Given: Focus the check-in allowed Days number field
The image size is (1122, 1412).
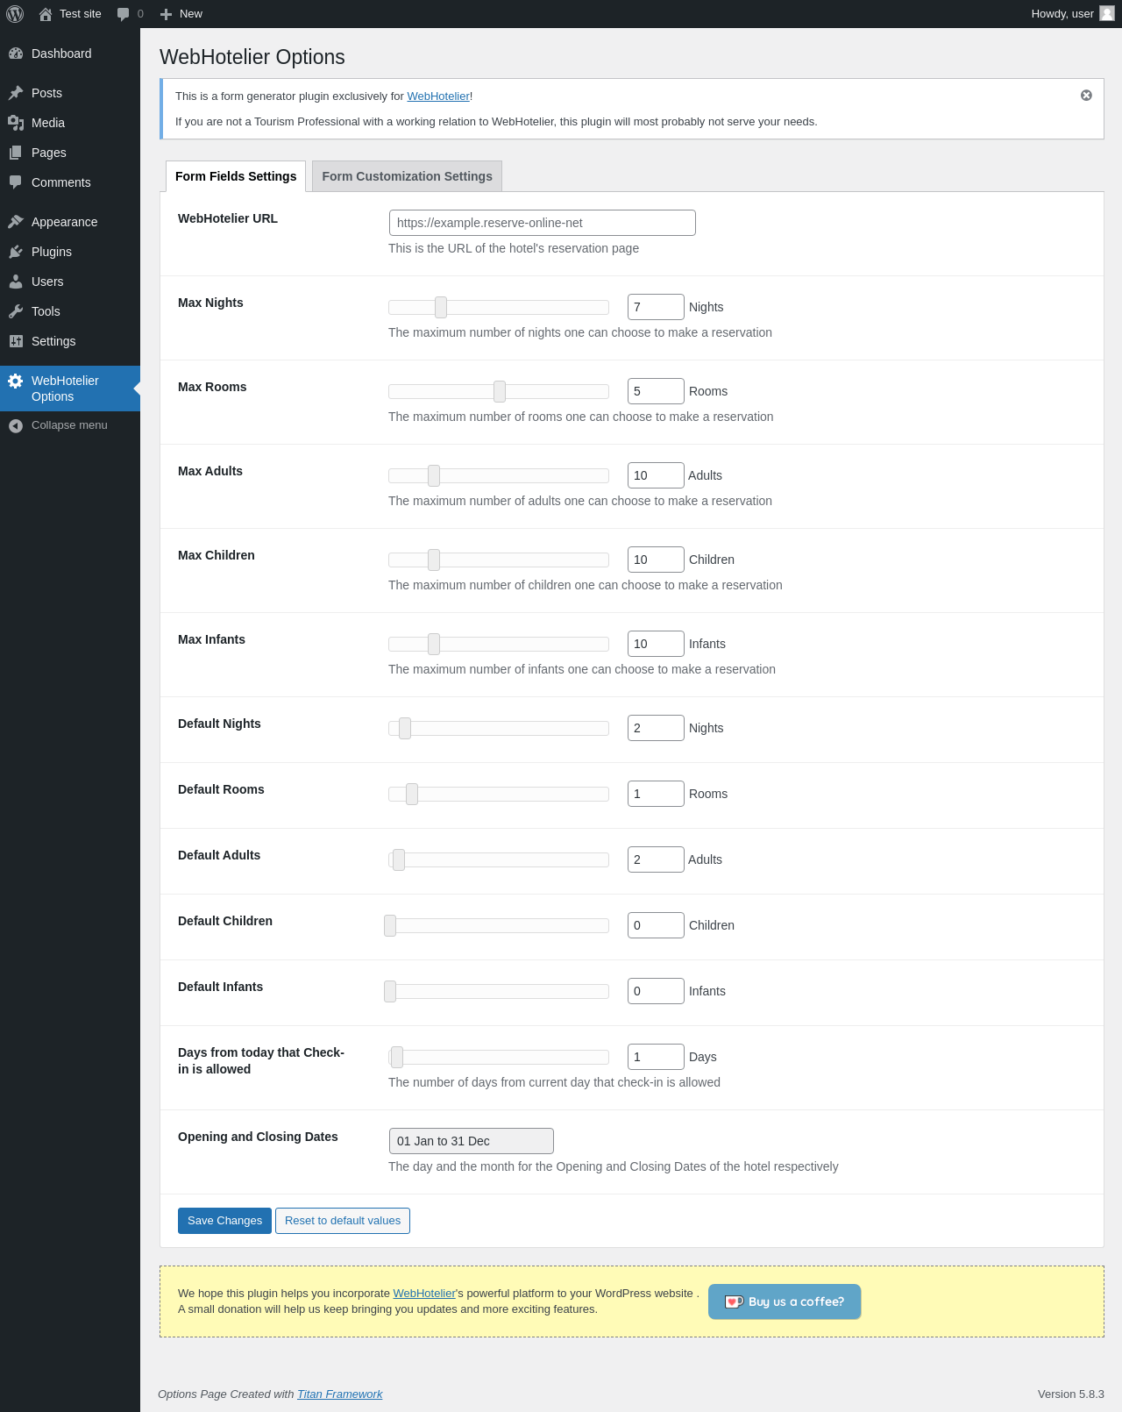Looking at the screenshot, I should (x=656, y=1057).
